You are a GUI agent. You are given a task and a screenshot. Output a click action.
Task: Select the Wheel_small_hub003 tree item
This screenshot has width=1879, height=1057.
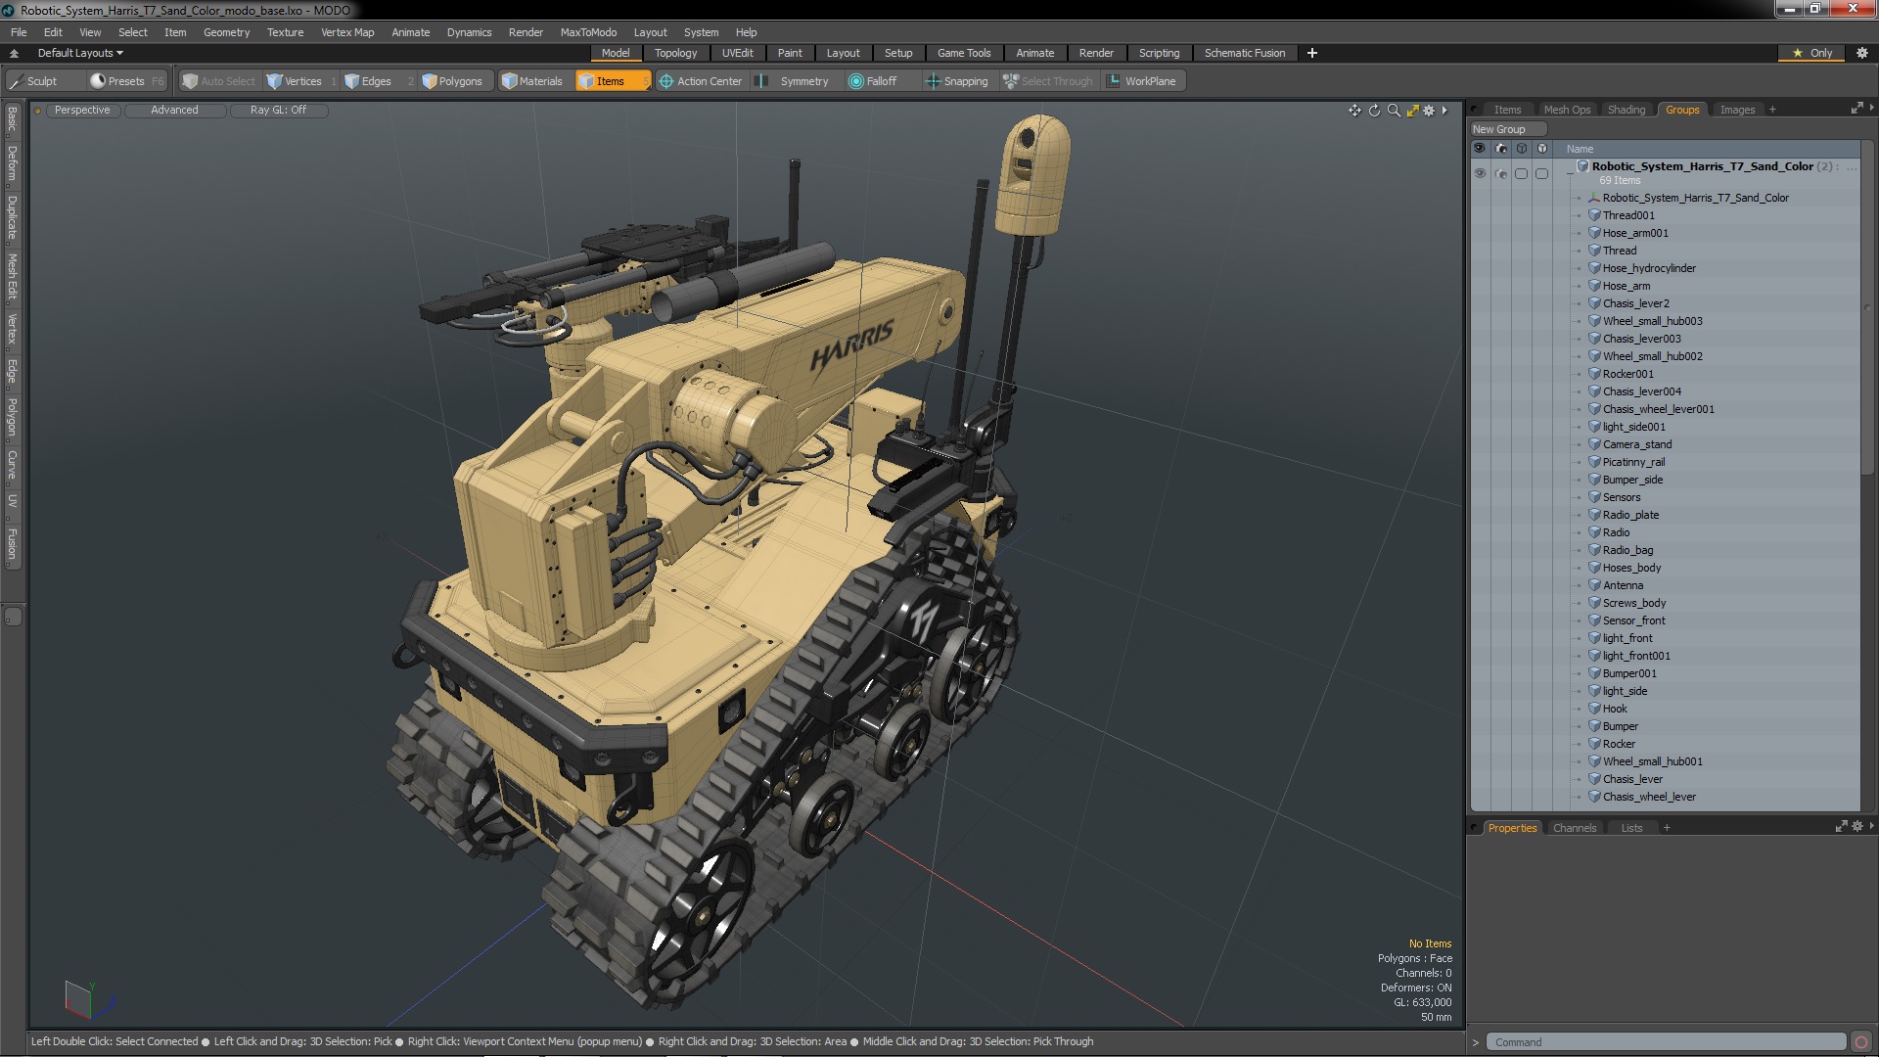coord(1652,321)
